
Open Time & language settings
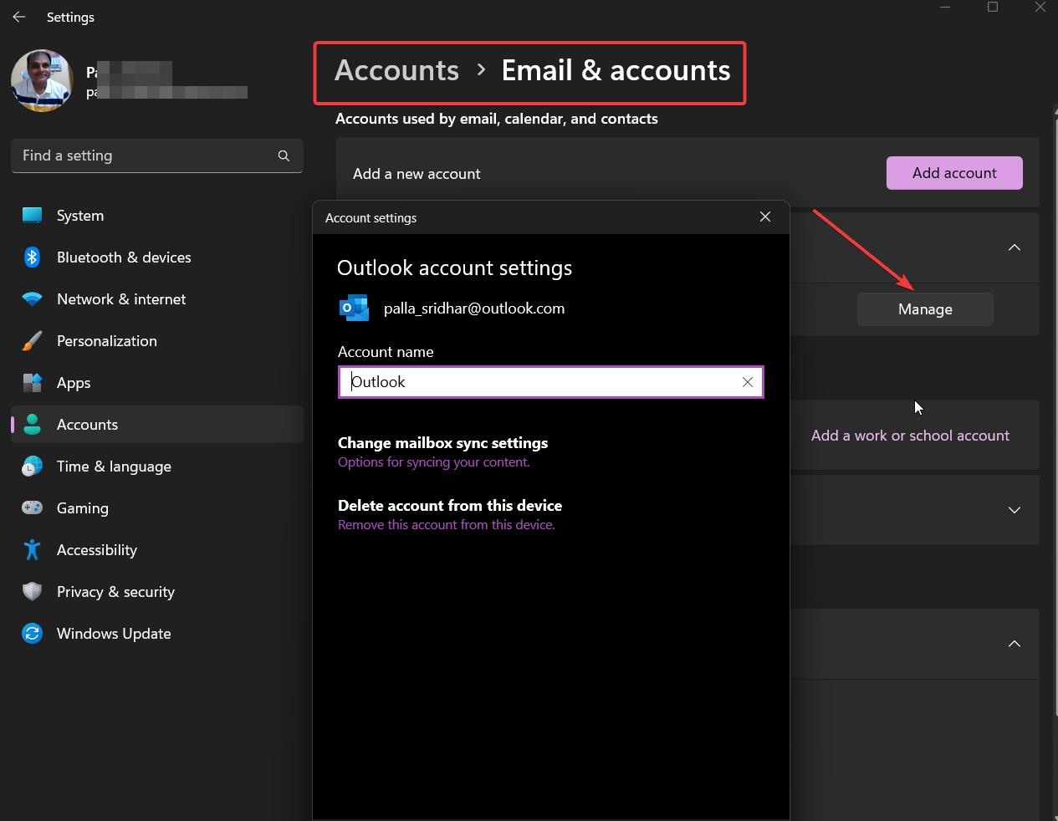157,467
